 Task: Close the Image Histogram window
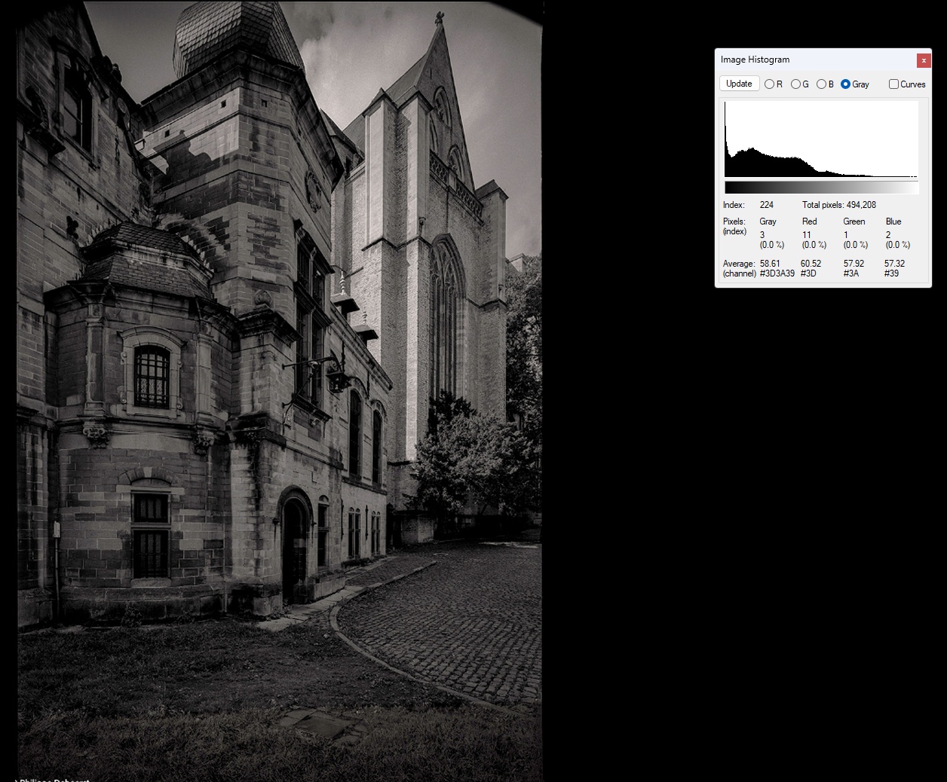[924, 60]
